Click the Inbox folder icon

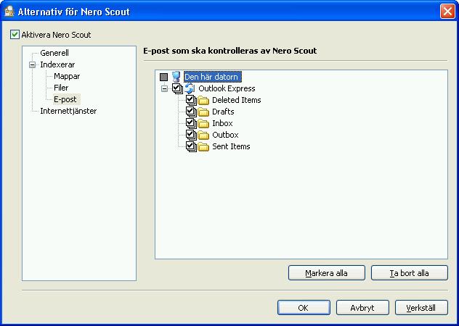click(x=203, y=124)
